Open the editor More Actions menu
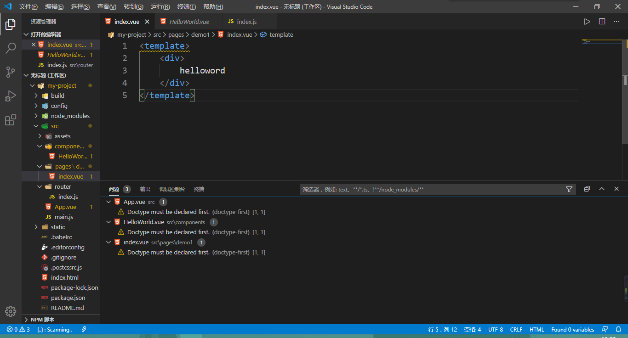Image resolution: width=628 pixels, height=338 pixels. coord(617,22)
